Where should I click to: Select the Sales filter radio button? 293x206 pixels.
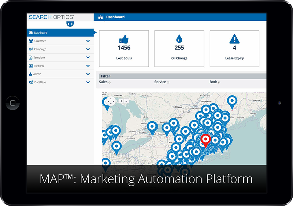(110, 83)
